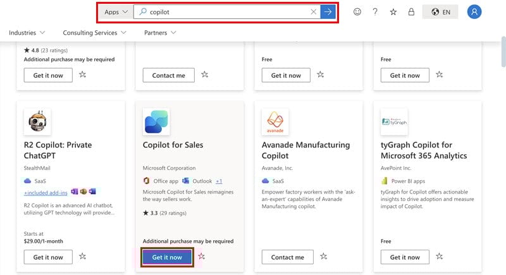
Task: Click Contact me in the top row
Action: 168,75
